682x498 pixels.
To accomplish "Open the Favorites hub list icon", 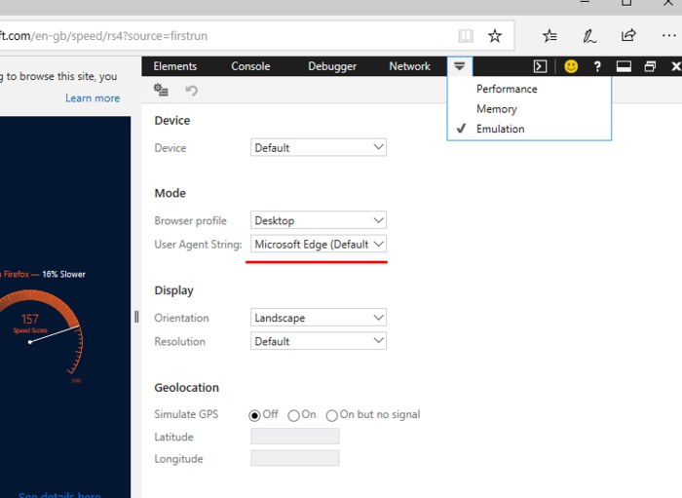I will coord(550,36).
